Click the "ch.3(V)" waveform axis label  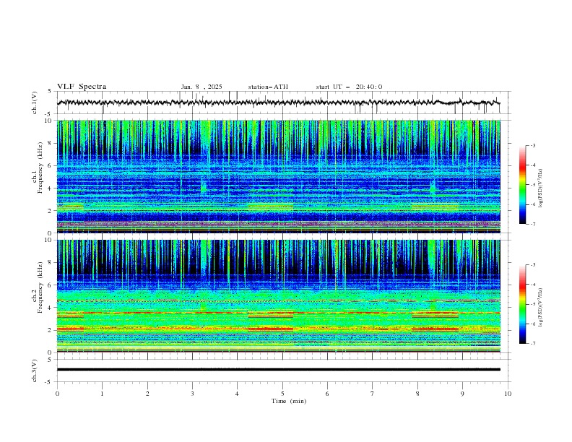point(35,370)
